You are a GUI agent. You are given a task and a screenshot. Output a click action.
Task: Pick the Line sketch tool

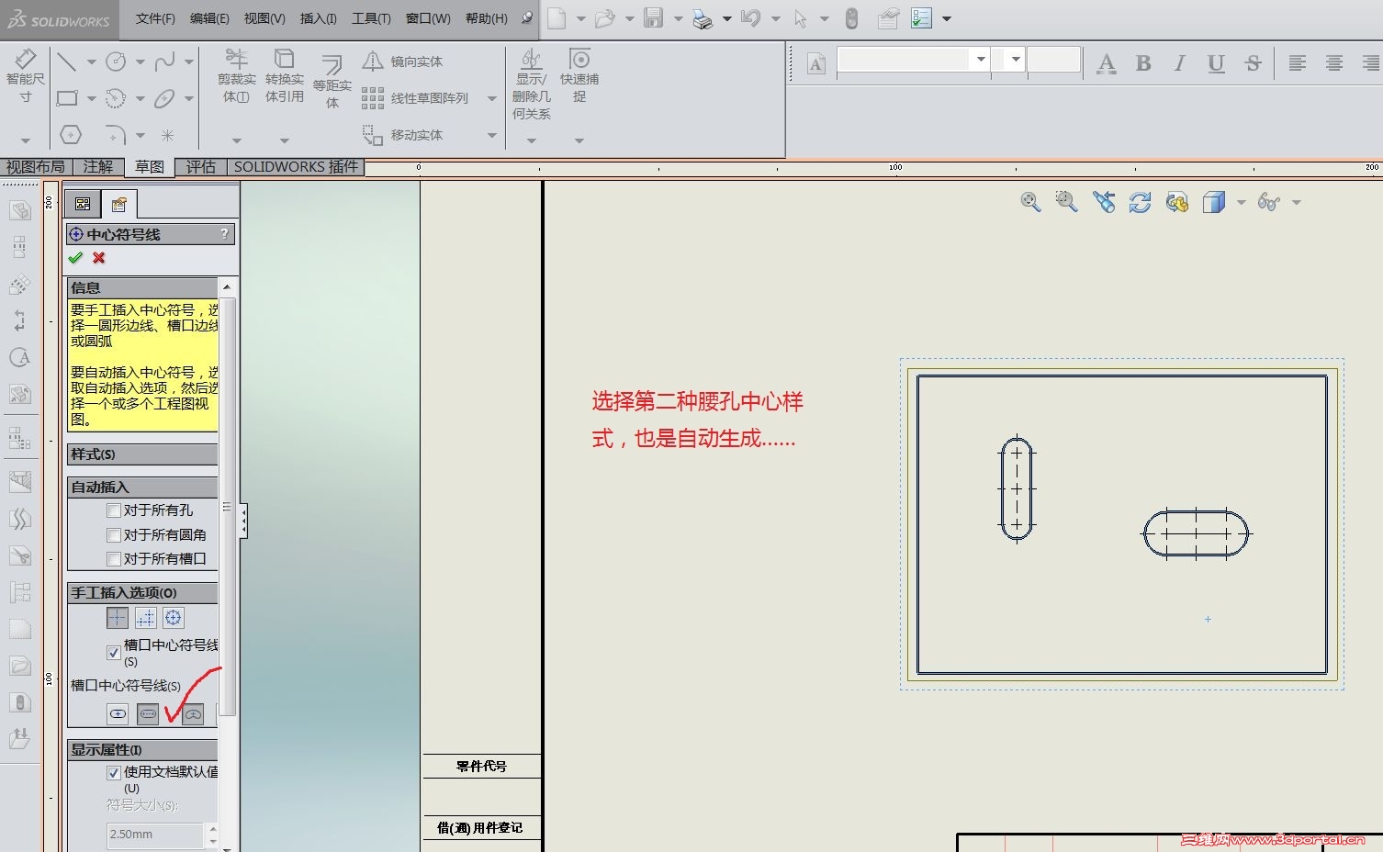pyautogui.click(x=67, y=62)
